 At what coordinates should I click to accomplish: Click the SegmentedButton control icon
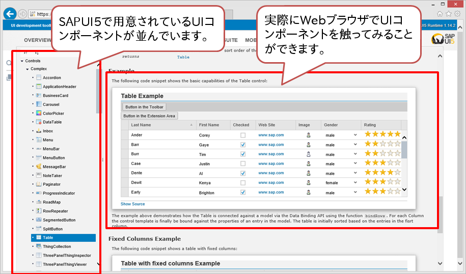[x=39, y=220]
